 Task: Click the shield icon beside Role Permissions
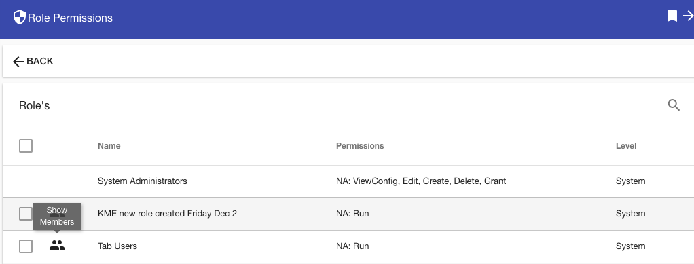tap(20, 17)
